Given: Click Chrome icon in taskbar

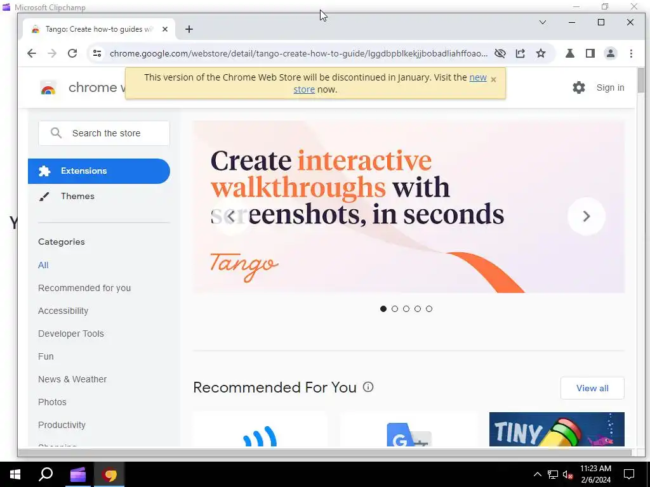Looking at the screenshot, I should click(x=109, y=474).
